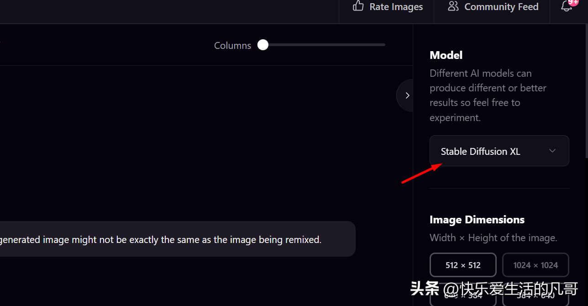Click the right-edge vertical scrollbar

pos(586,91)
